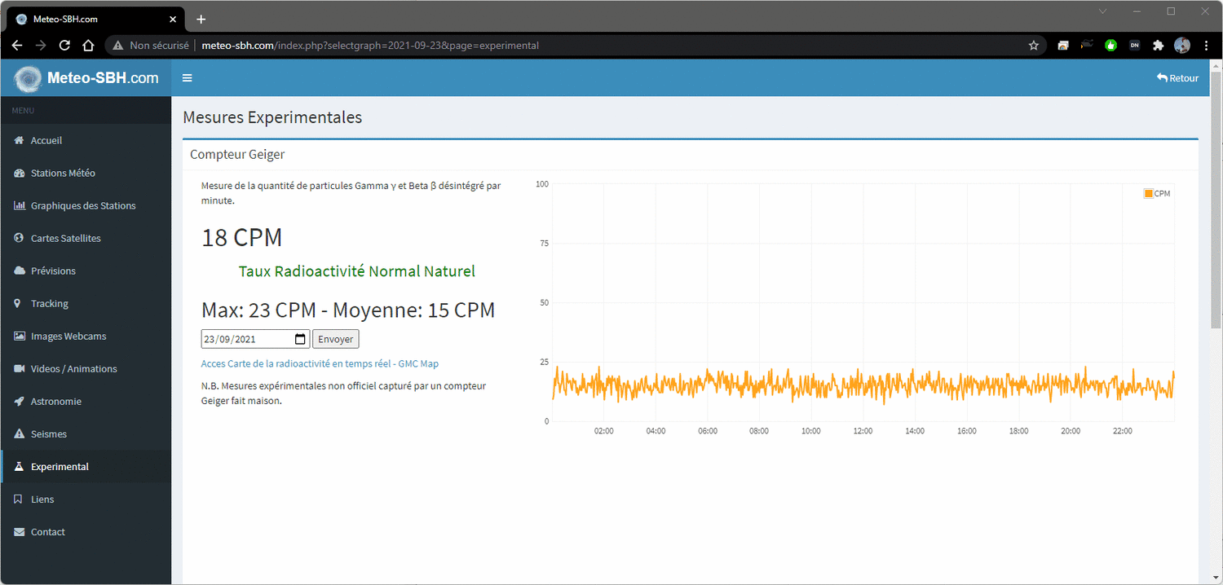1223x585 pixels.
Task: Open the Chrome three-dot menu
Action: click(x=1206, y=46)
